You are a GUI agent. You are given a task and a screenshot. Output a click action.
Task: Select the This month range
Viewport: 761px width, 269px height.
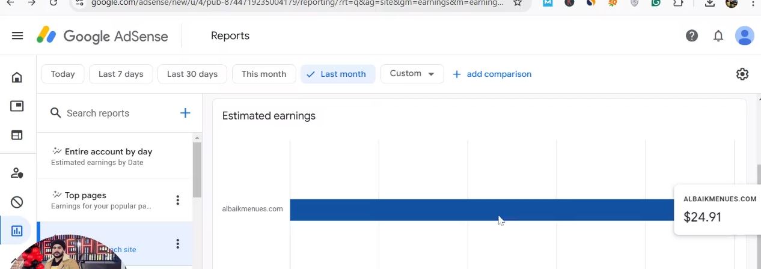[264, 74]
